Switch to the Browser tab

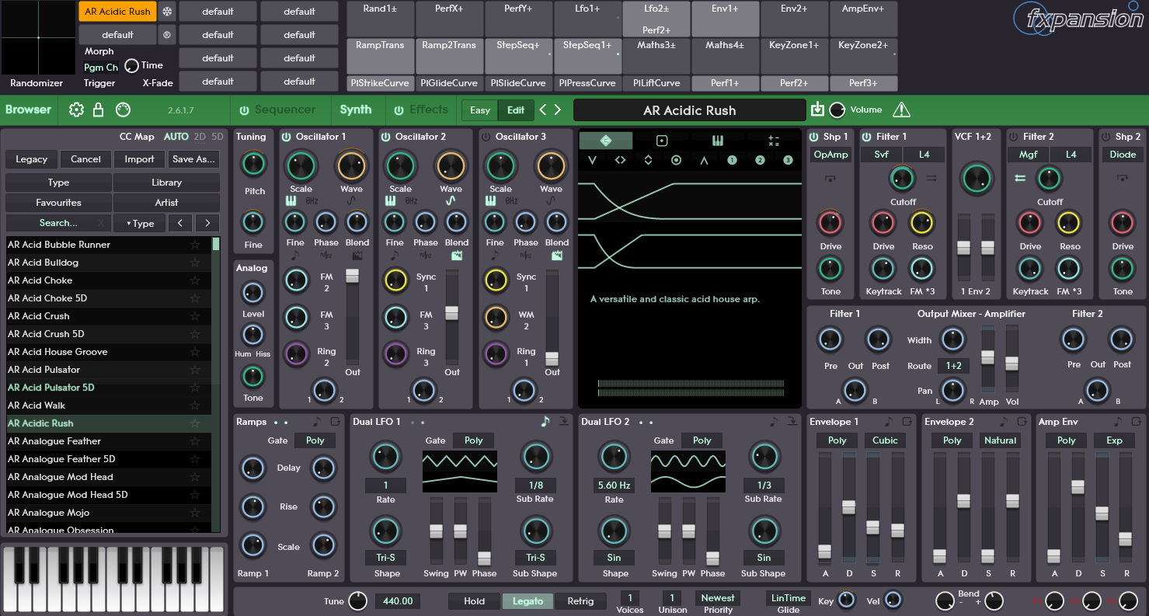point(28,110)
